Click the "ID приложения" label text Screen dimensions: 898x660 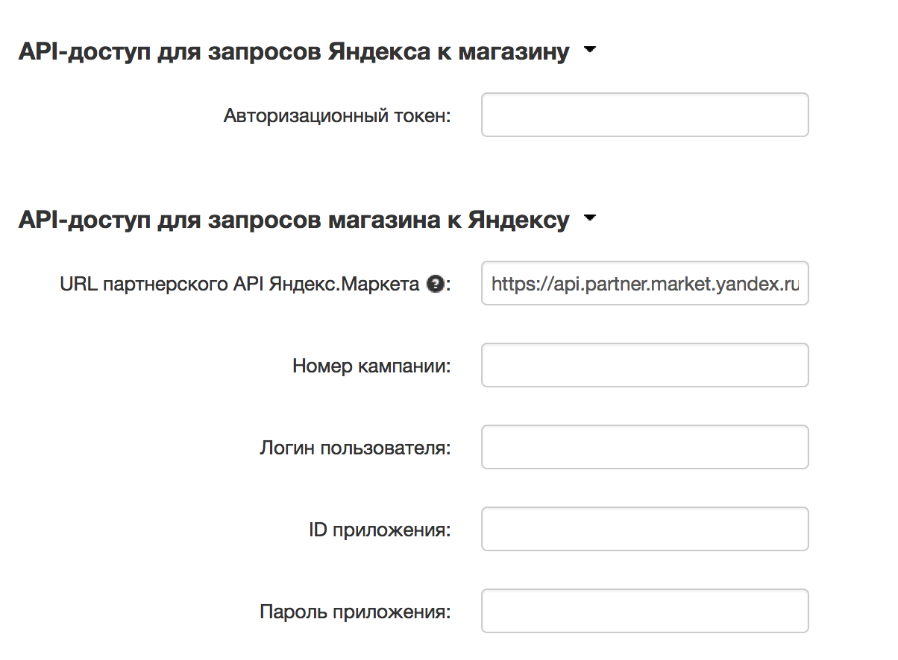point(379,530)
